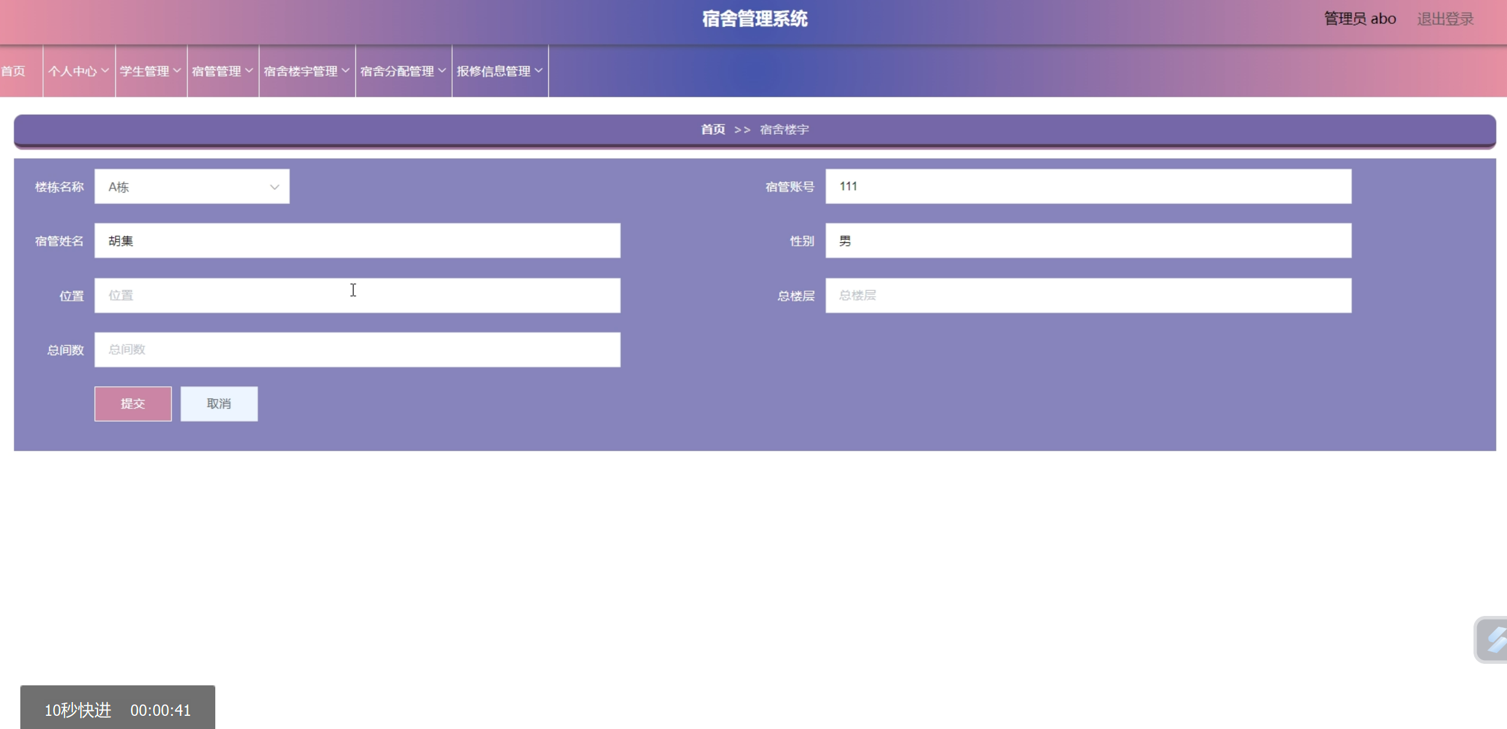Focus the 位置 input field
Image resolution: width=1507 pixels, height=729 pixels.
(357, 295)
